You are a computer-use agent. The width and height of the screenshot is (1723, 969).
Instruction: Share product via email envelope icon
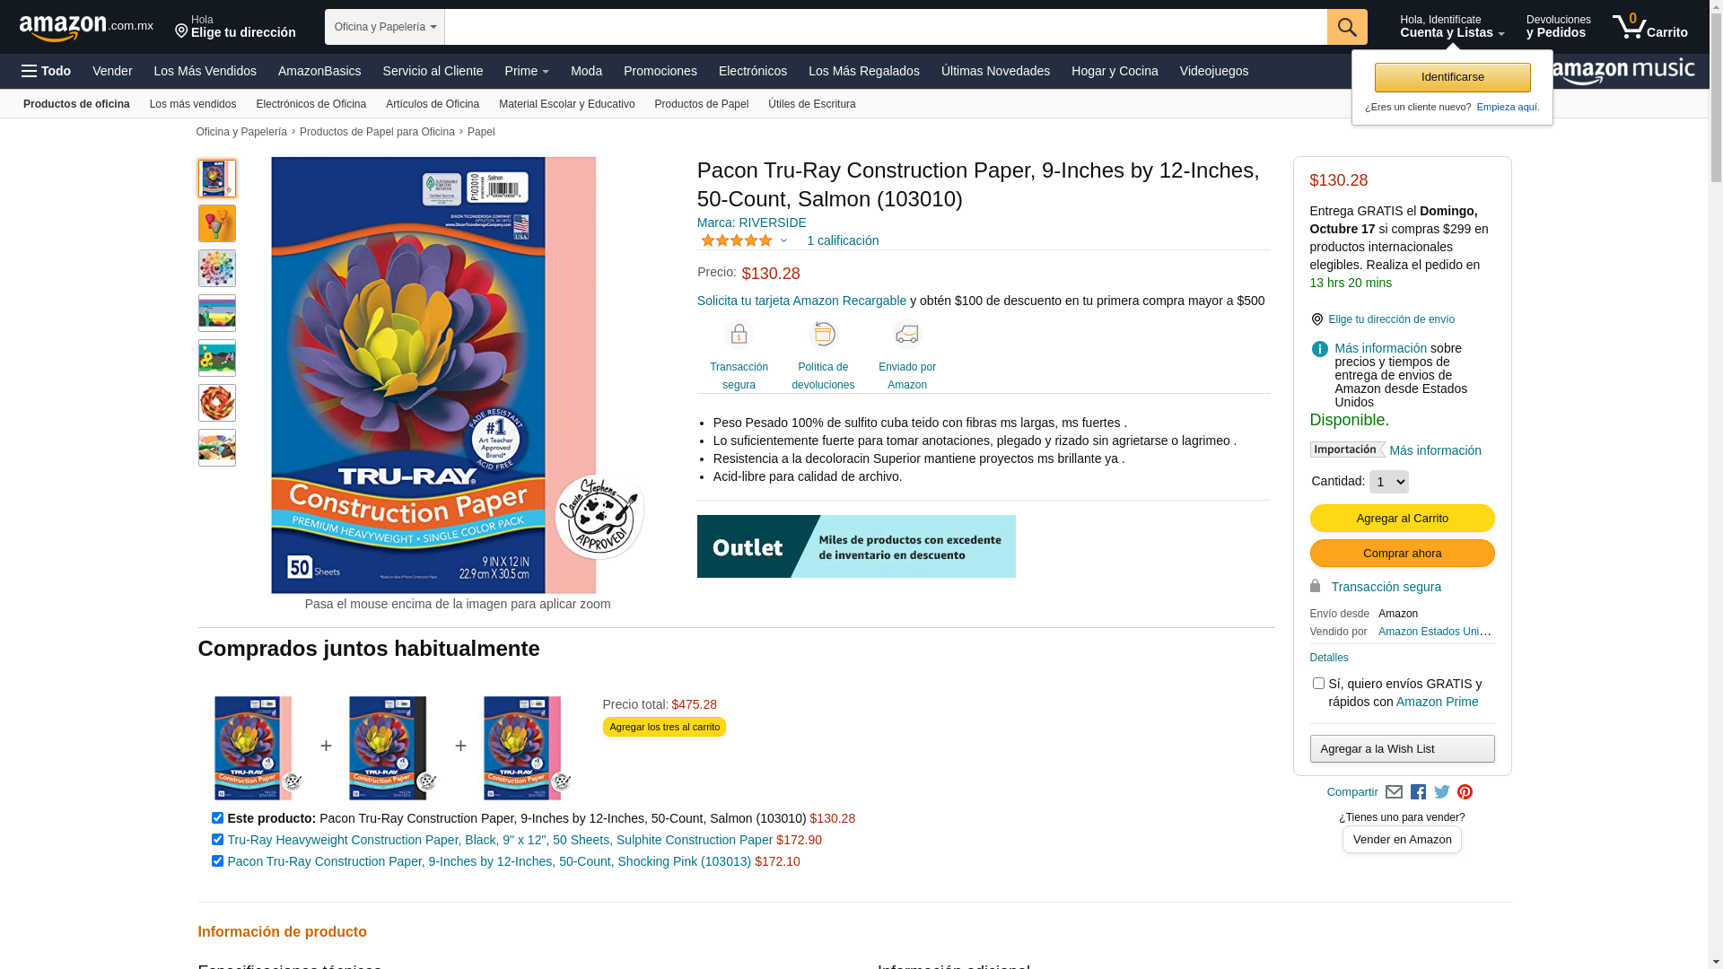pyautogui.click(x=1394, y=792)
